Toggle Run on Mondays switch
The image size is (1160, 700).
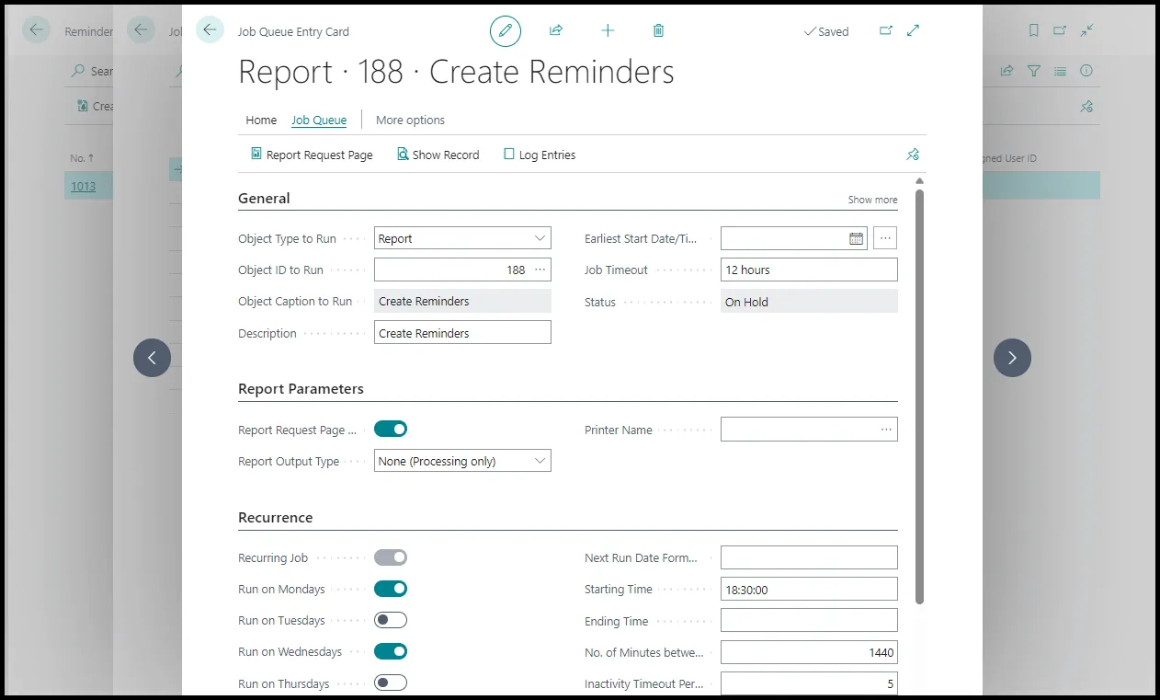[x=391, y=589]
